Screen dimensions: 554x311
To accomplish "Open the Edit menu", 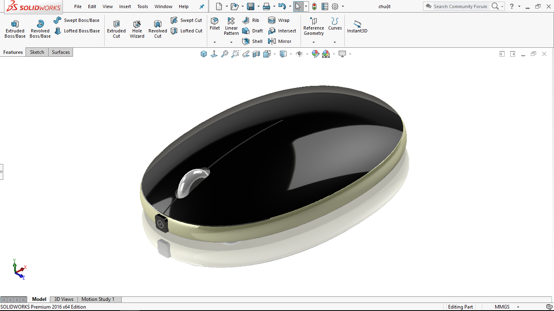I will pos(92,6).
